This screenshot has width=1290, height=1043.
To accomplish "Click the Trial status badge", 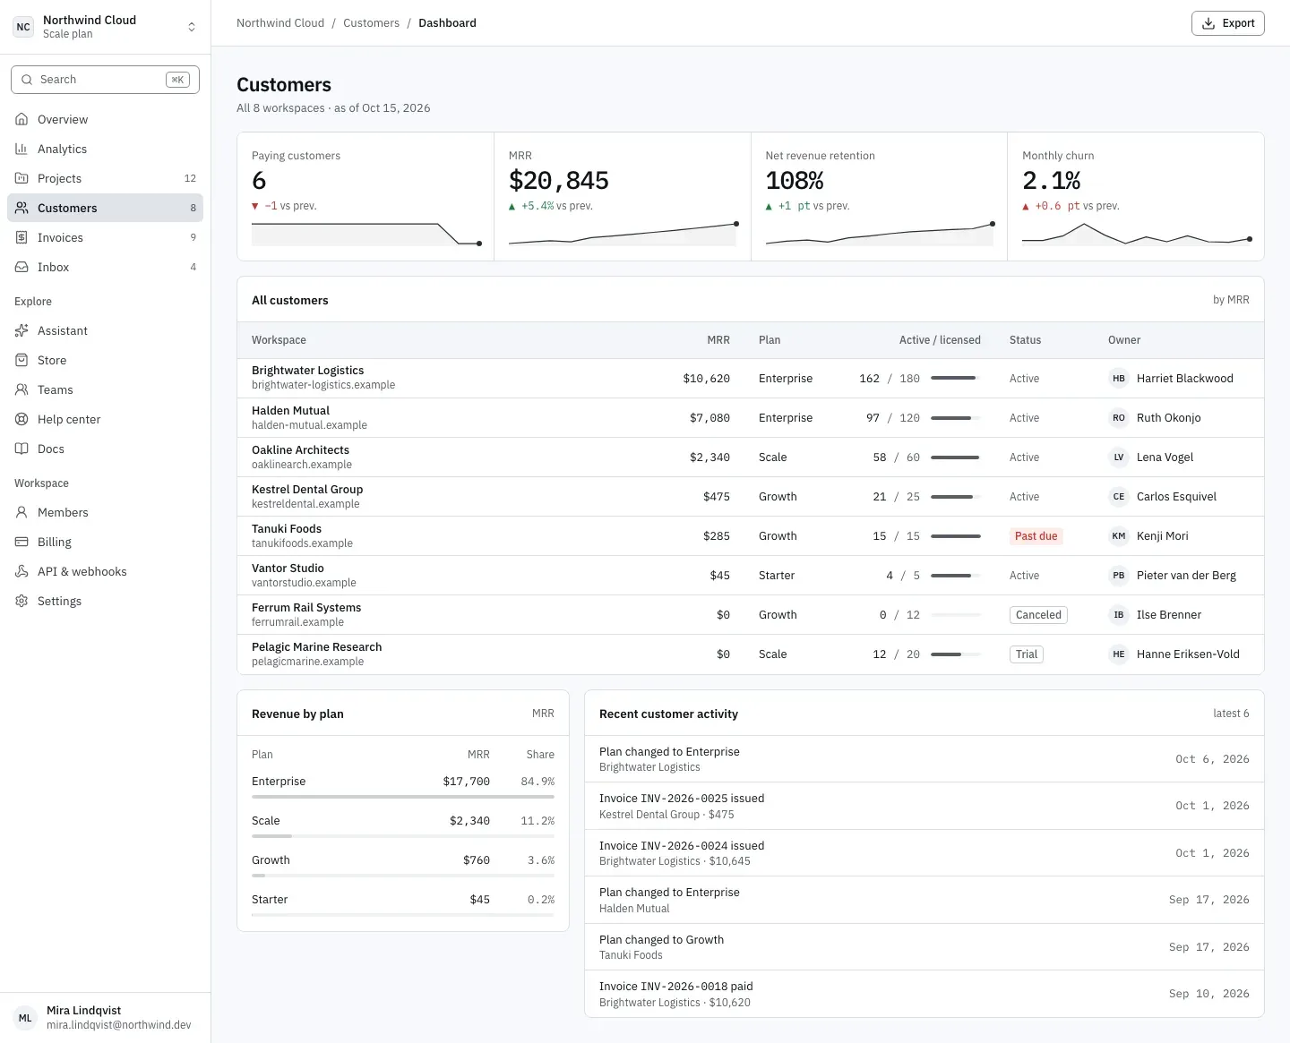I will (x=1027, y=654).
